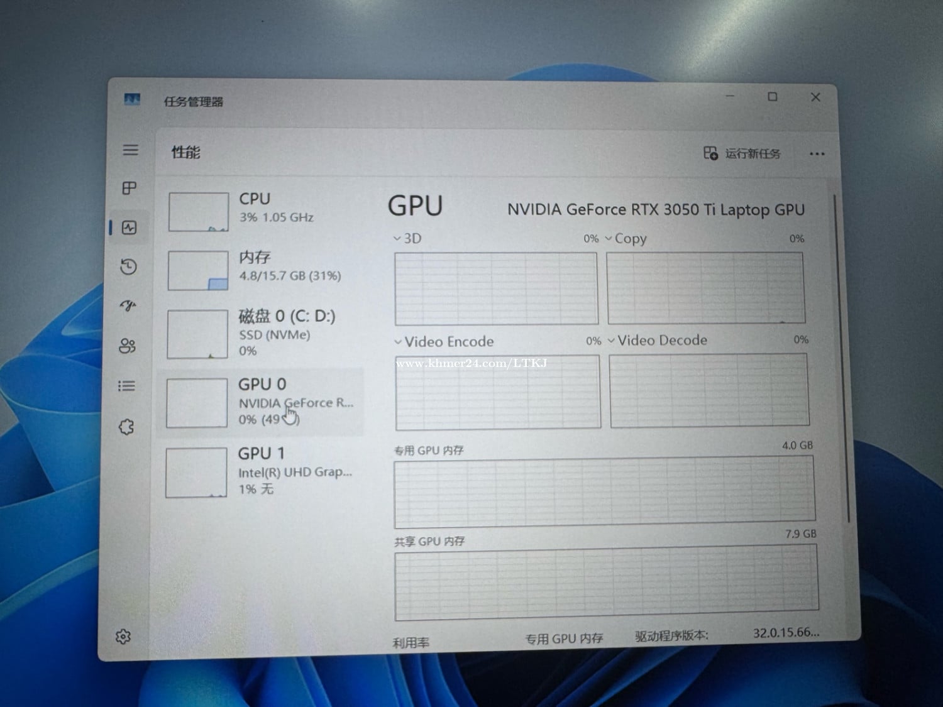Click the 共享 GPU 内存 label above the graph

(x=429, y=542)
